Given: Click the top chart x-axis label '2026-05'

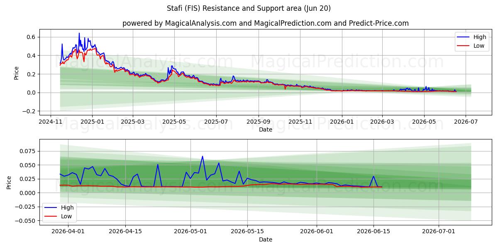Looking at the screenshot, I should (x=424, y=122).
